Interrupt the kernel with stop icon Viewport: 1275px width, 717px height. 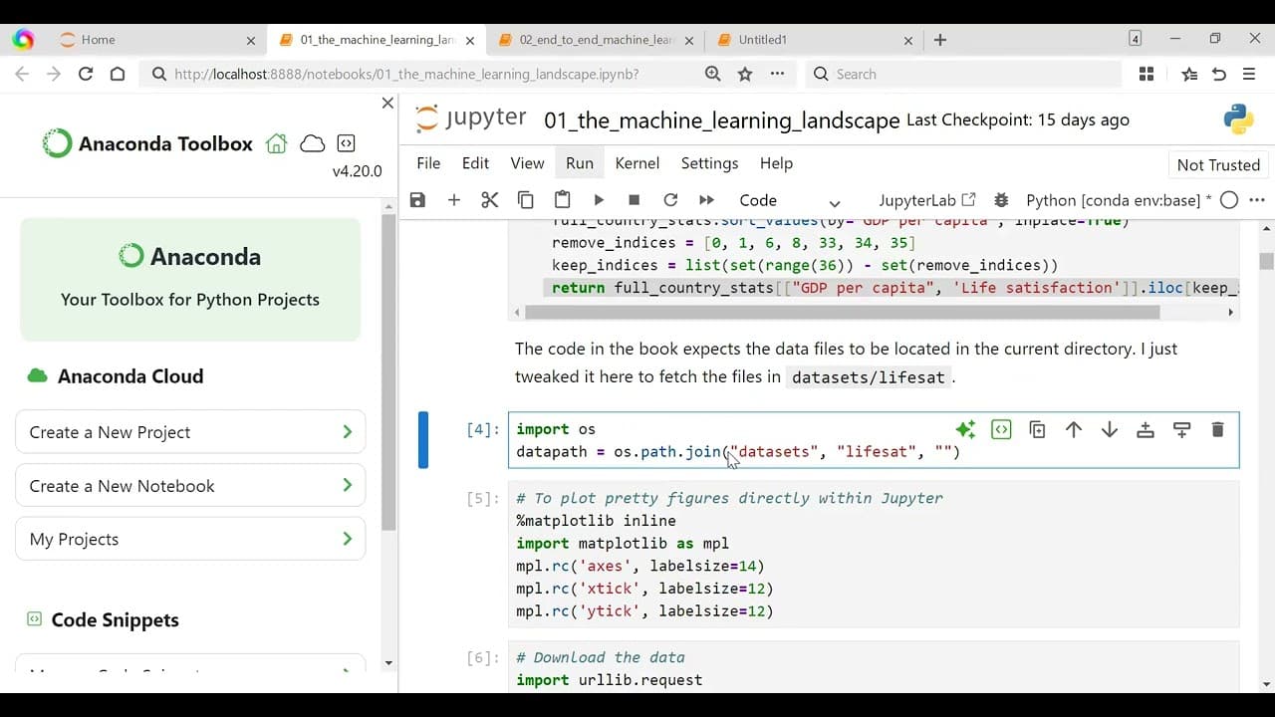[x=634, y=200]
